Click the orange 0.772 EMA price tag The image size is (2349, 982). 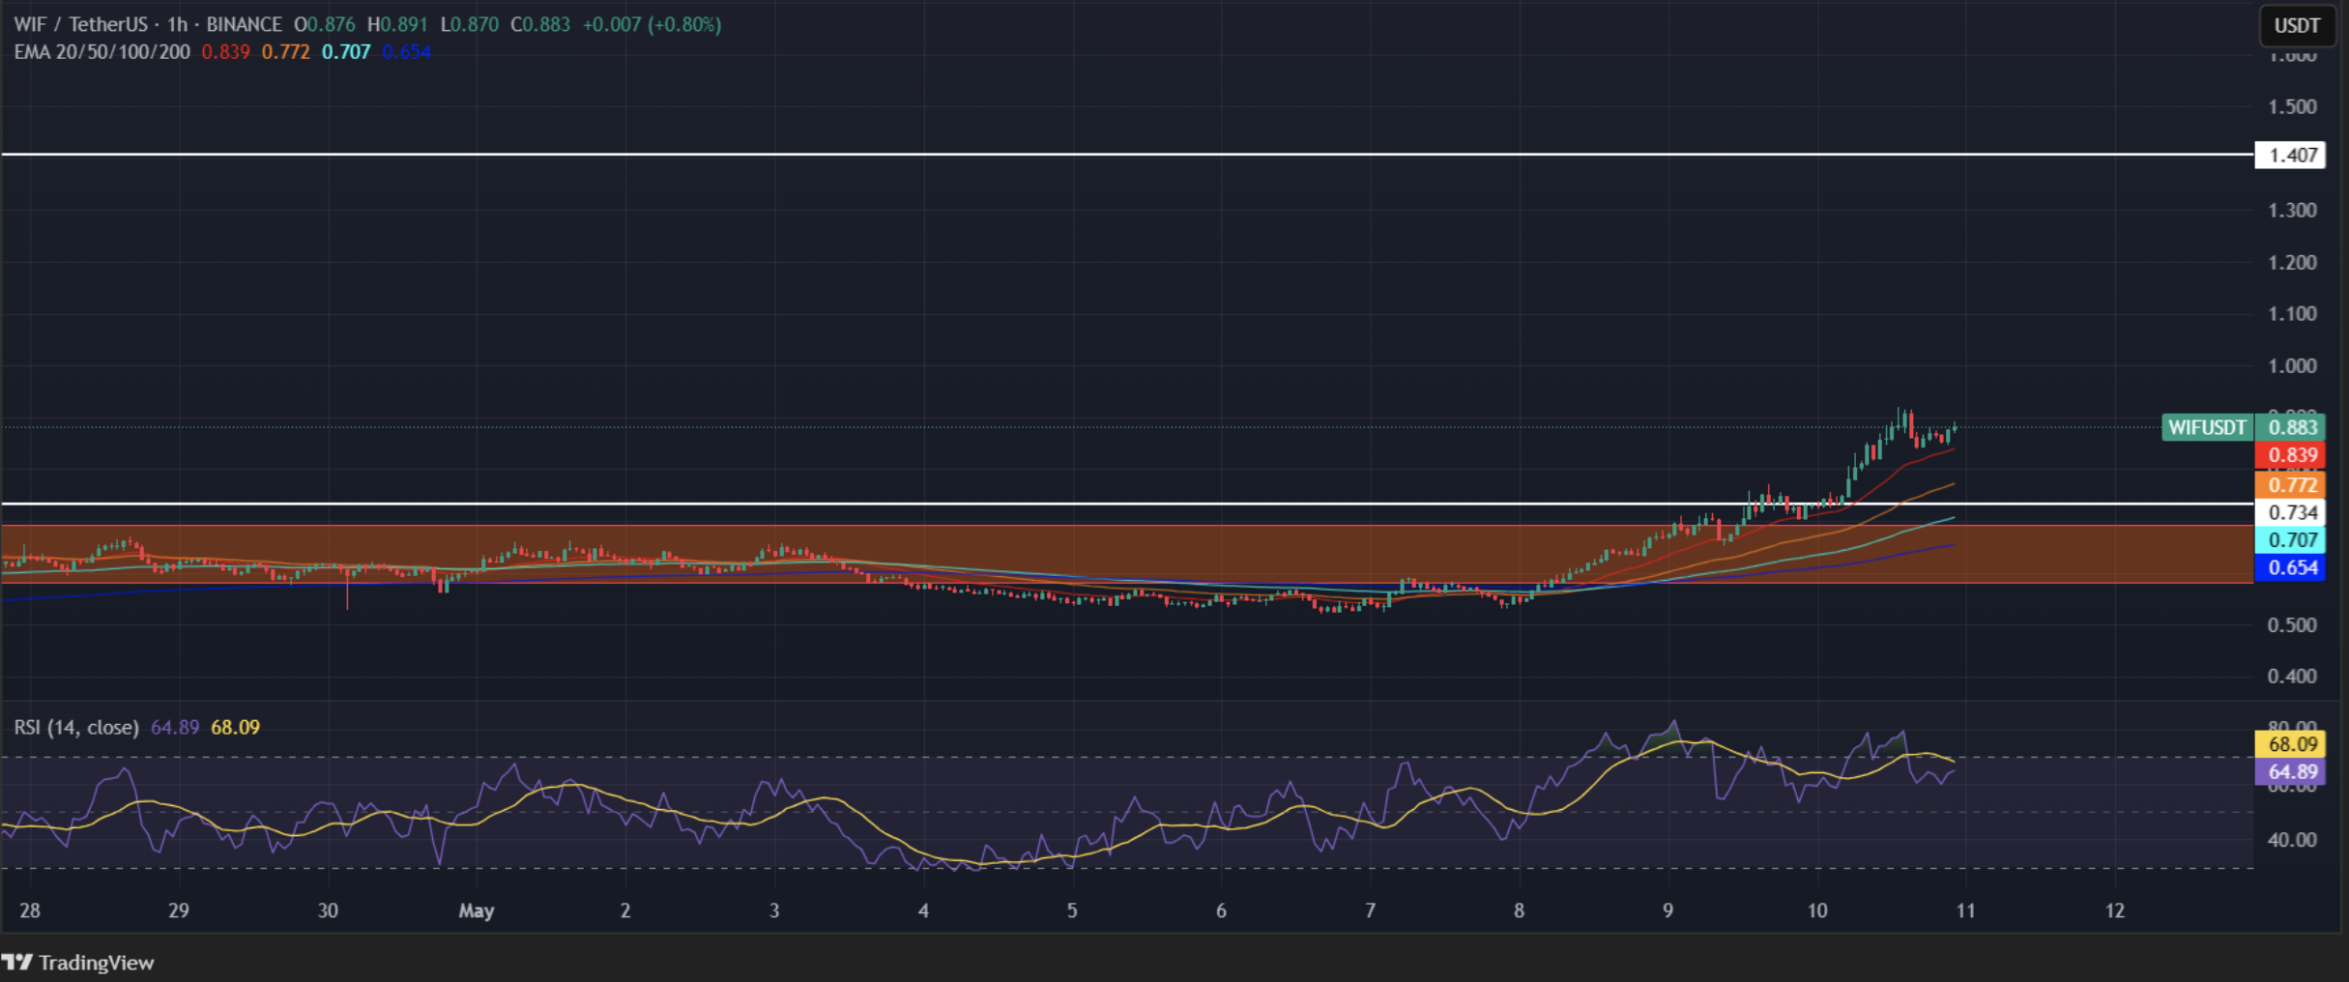pyautogui.click(x=2290, y=484)
